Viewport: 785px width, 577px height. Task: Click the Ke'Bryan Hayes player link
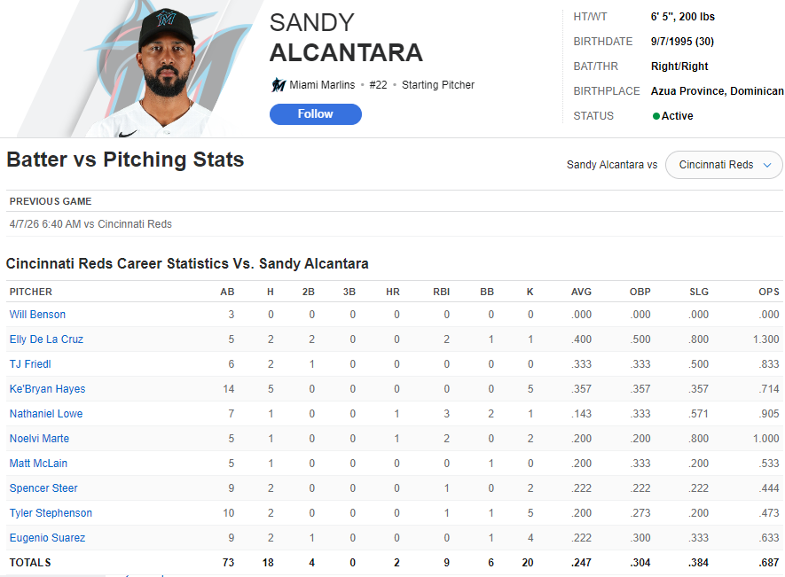[47, 389]
